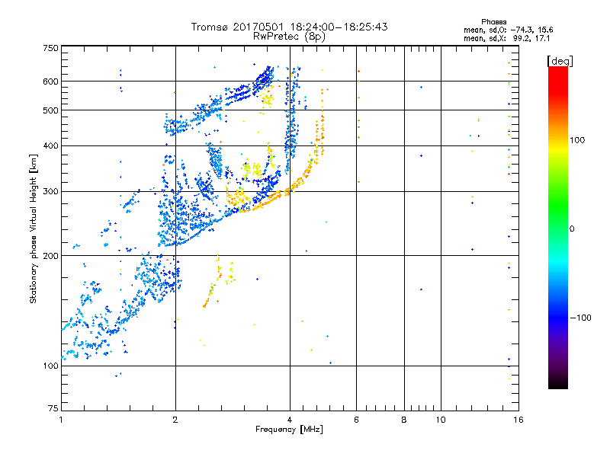
Task: Click the y-axis tick label '200'
Action: (x=50, y=256)
